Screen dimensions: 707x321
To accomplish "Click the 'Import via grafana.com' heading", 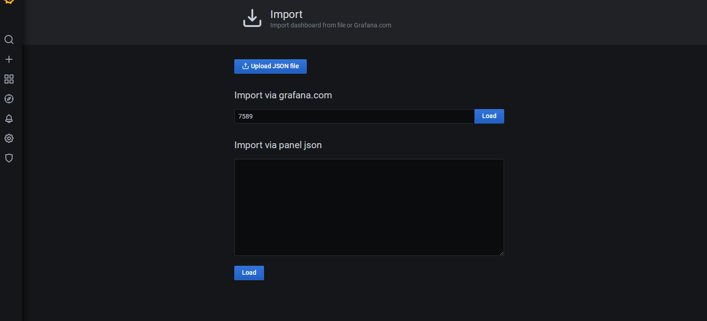I will (283, 95).
